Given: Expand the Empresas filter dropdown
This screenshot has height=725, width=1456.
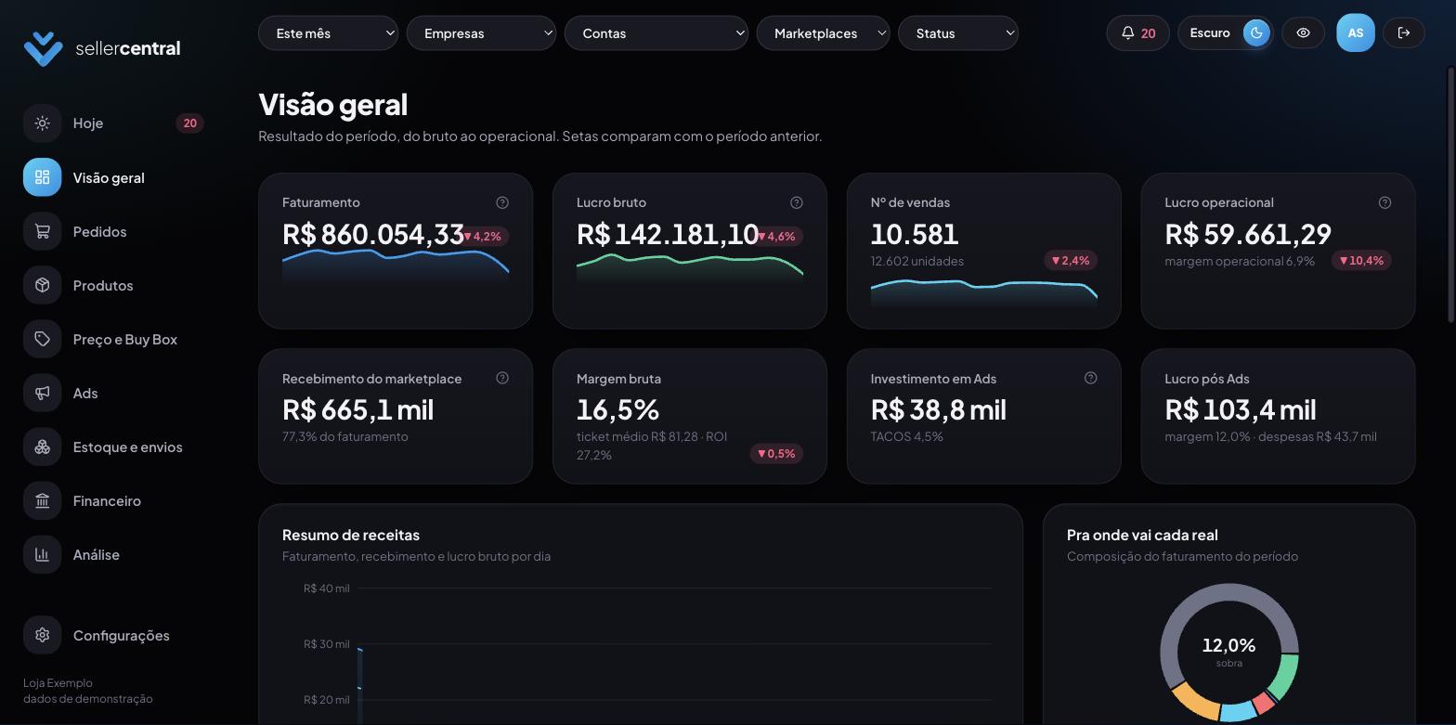Looking at the screenshot, I should click(481, 33).
